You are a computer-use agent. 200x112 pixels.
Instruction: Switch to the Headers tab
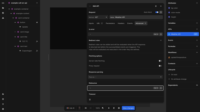click(x=121, y=23)
